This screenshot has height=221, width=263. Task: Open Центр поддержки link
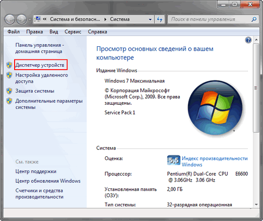[36, 171]
